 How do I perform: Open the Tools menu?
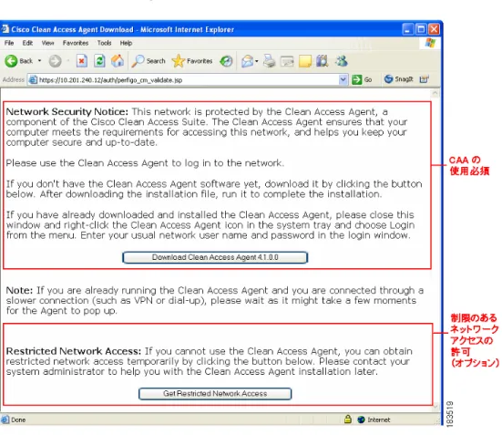[x=105, y=43]
